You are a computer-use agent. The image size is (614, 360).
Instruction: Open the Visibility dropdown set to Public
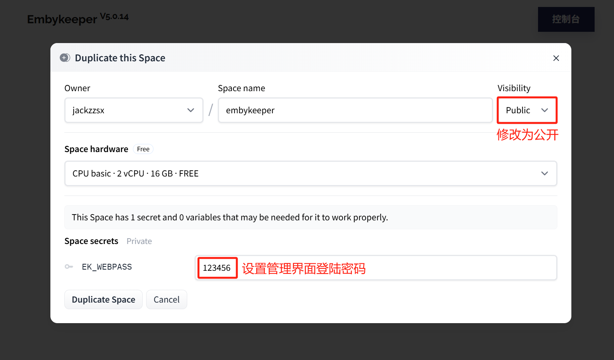pos(527,110)
